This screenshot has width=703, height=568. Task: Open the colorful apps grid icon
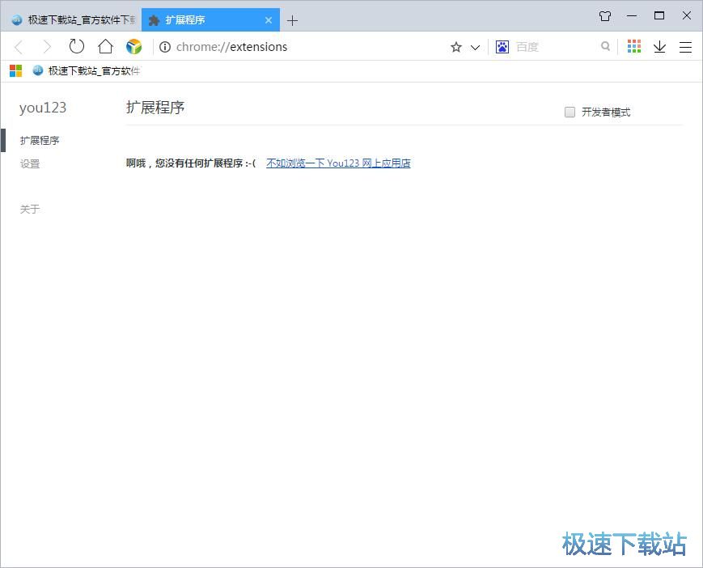(x=634, y=46)
